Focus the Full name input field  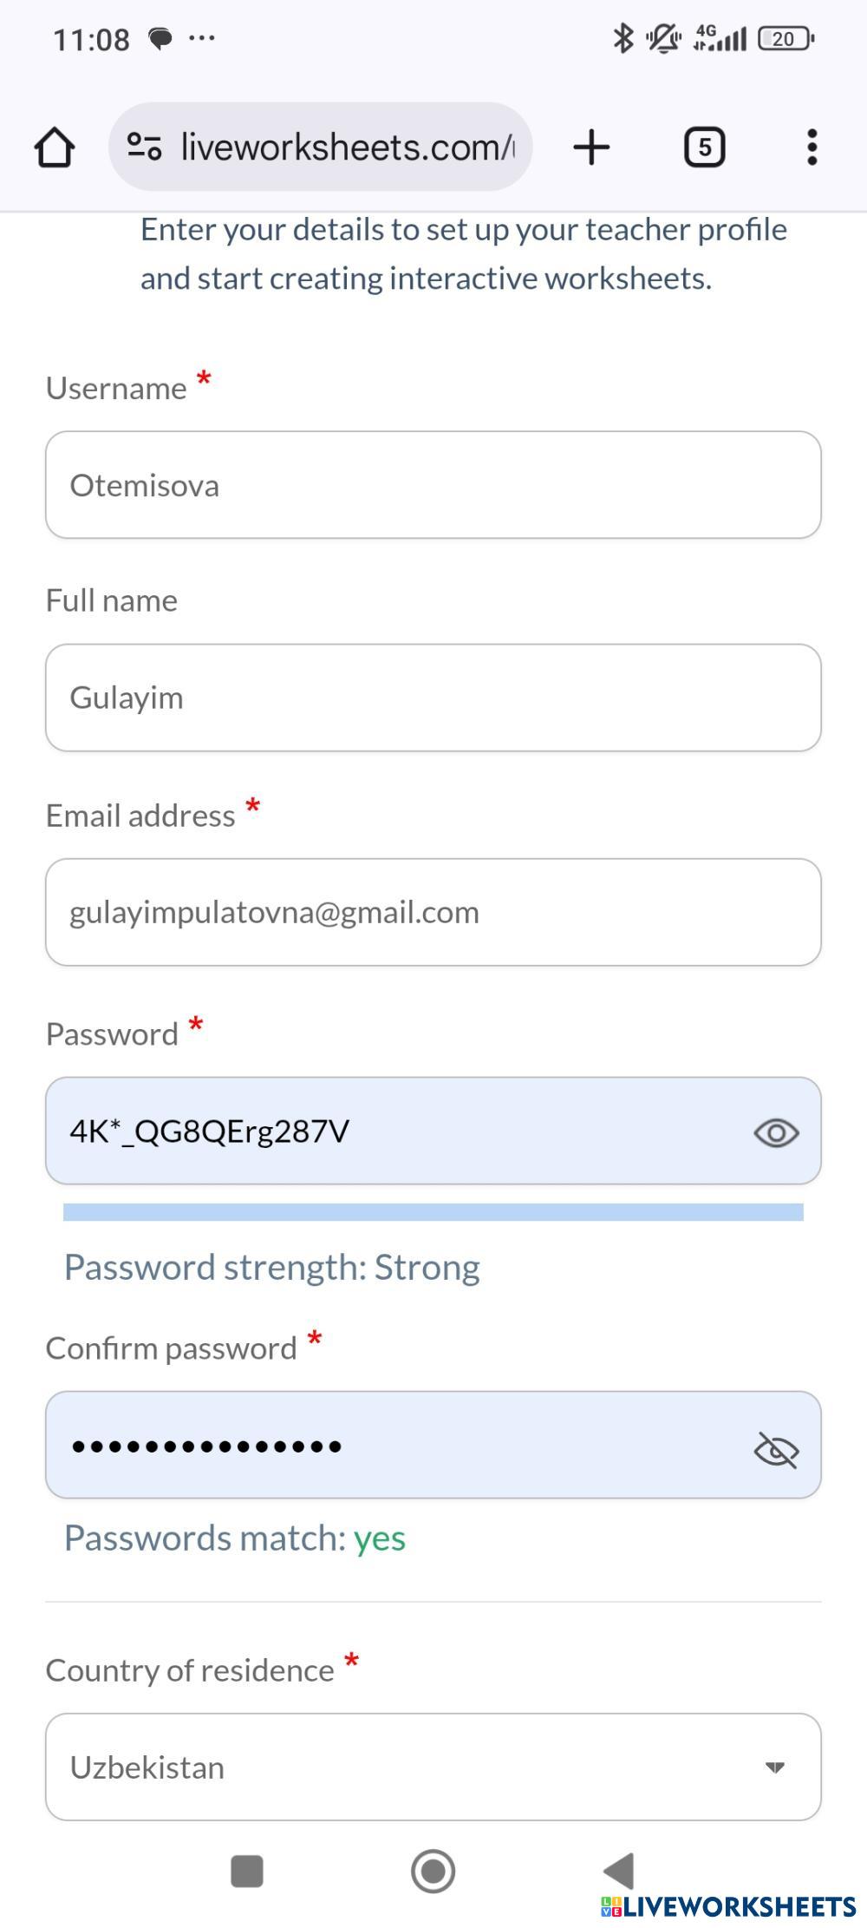click(x=433, y=698)
